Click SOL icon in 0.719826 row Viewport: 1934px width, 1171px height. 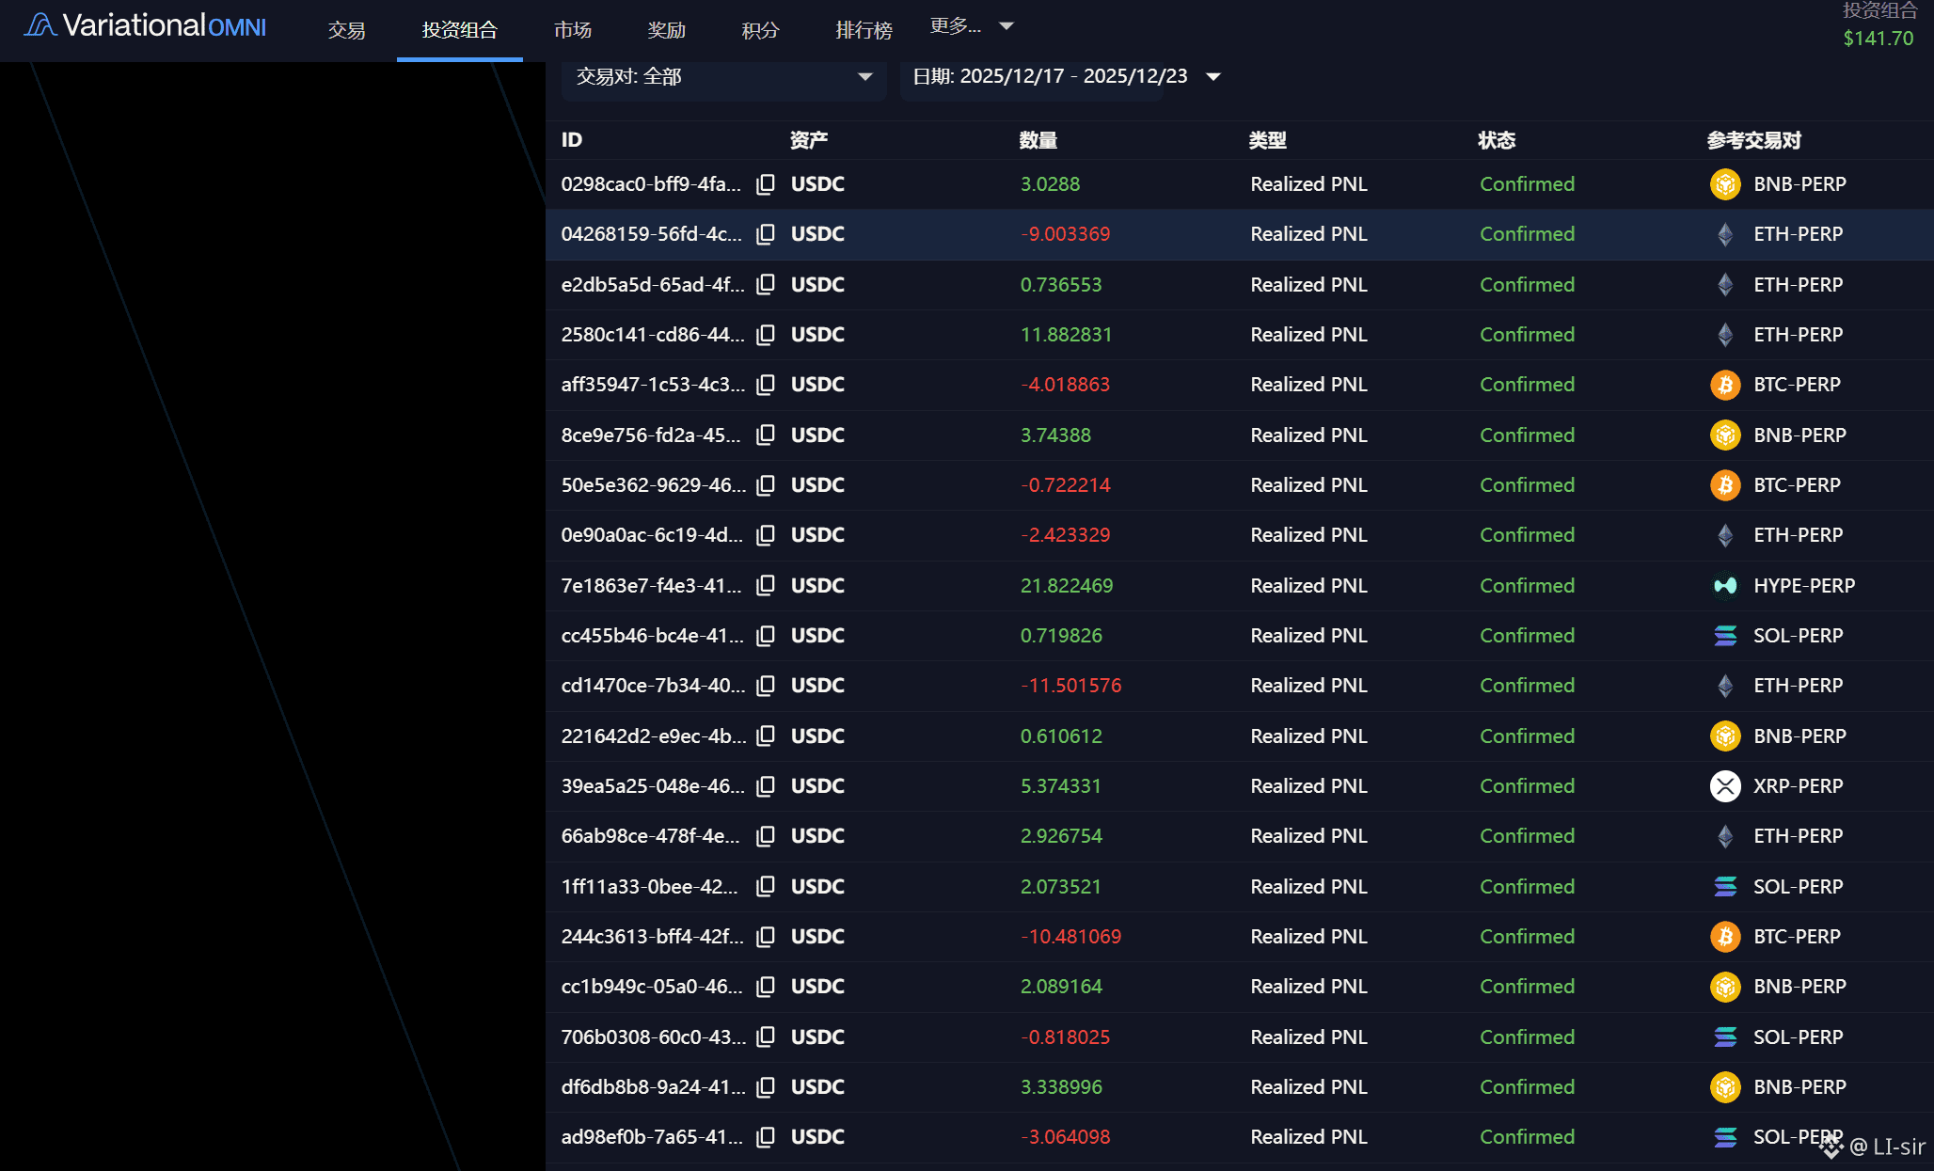point(1725,636)
